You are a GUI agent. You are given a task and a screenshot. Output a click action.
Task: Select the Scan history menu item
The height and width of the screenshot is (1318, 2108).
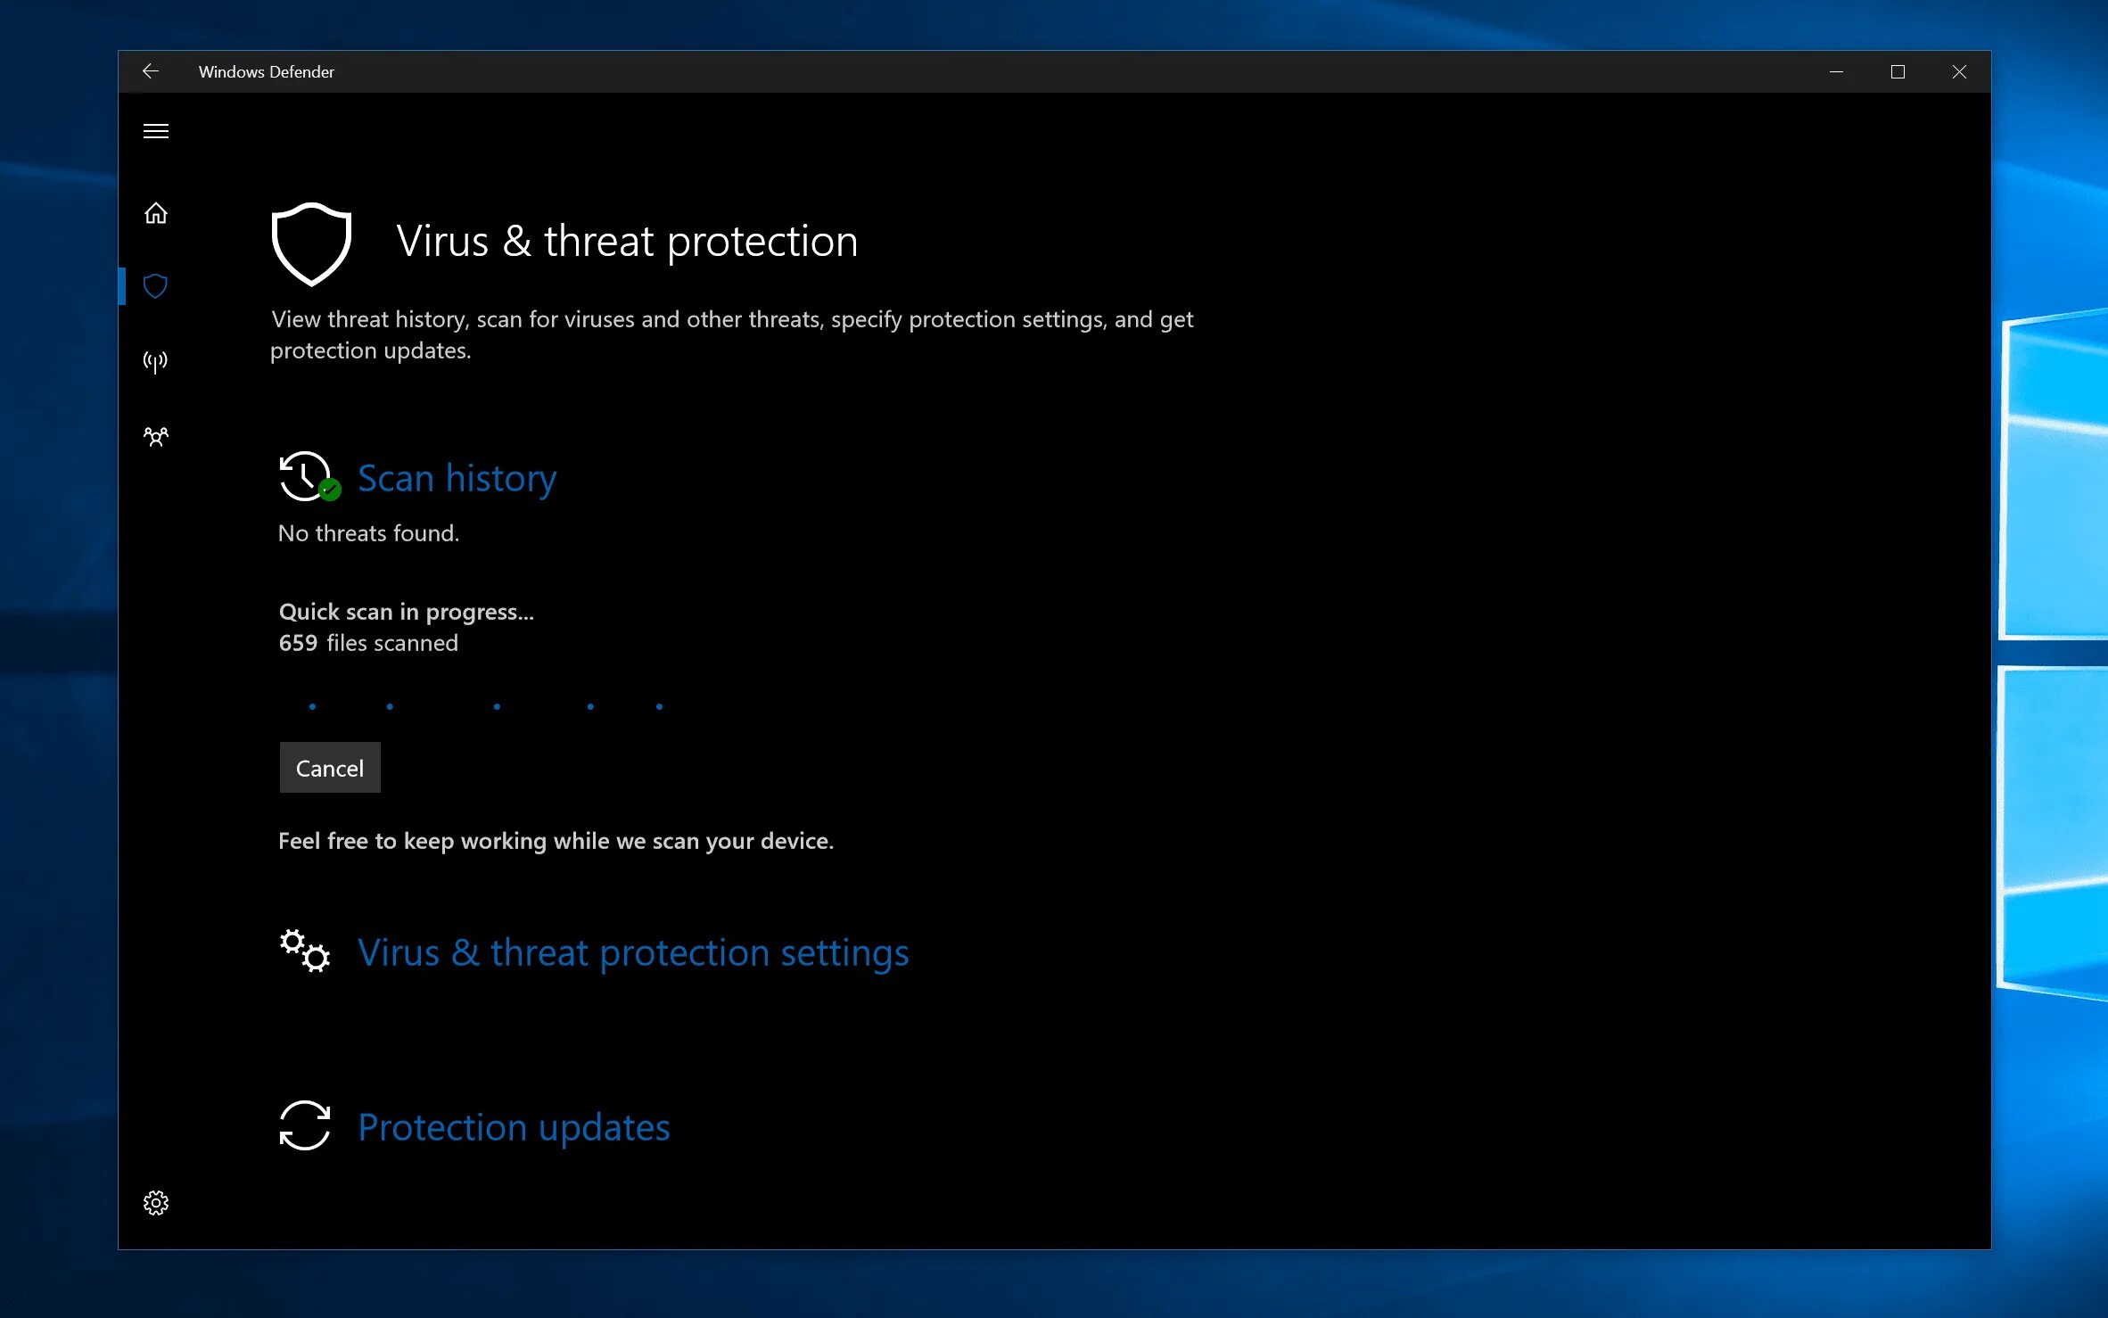tap(456, 477)
